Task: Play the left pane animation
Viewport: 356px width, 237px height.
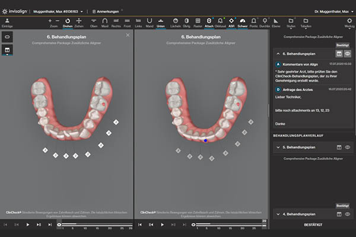Action: point(28,225)
